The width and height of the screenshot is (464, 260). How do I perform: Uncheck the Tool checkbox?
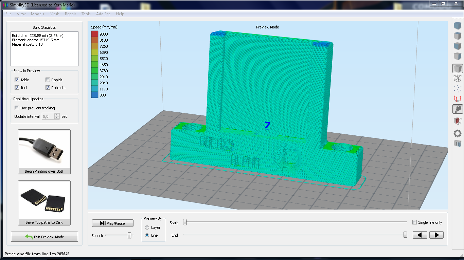17,88
